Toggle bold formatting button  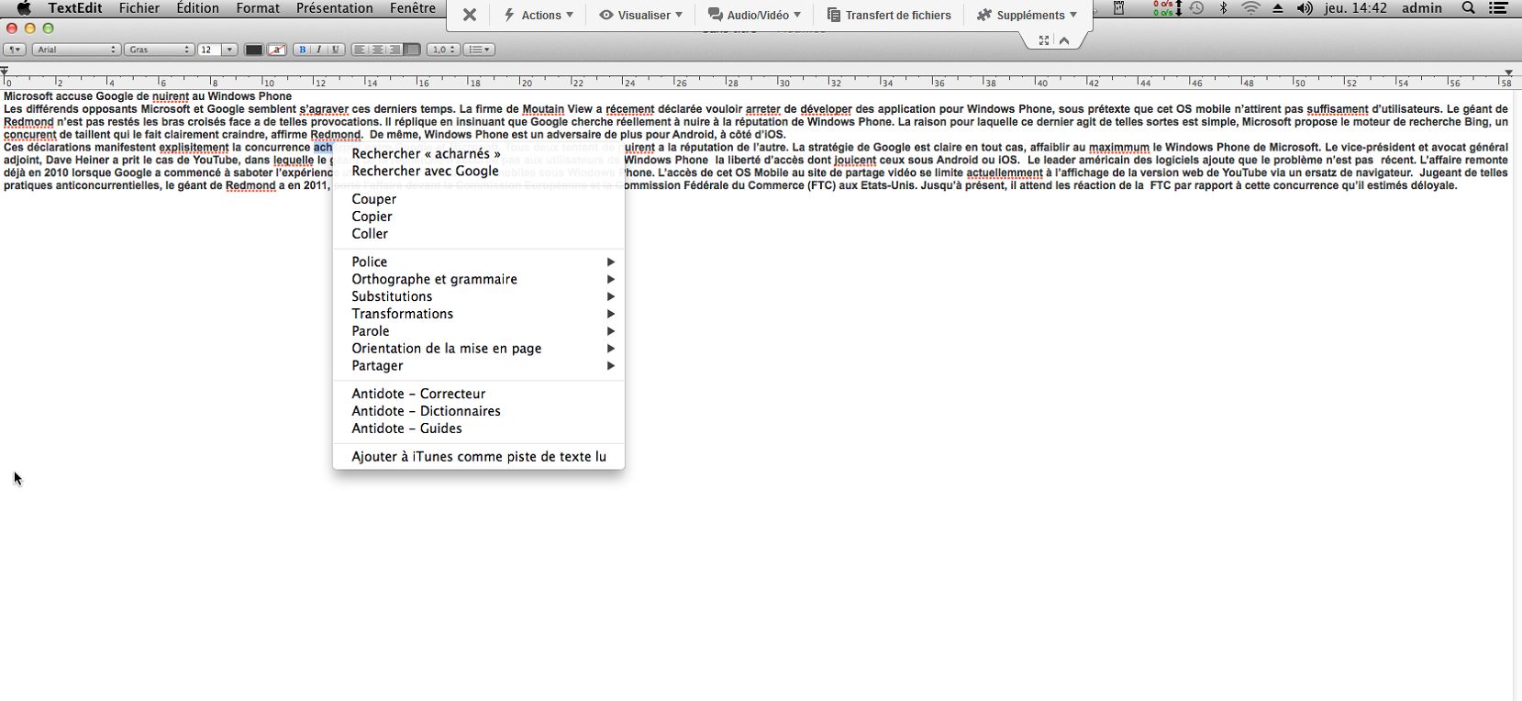click(x=302, y=50)
